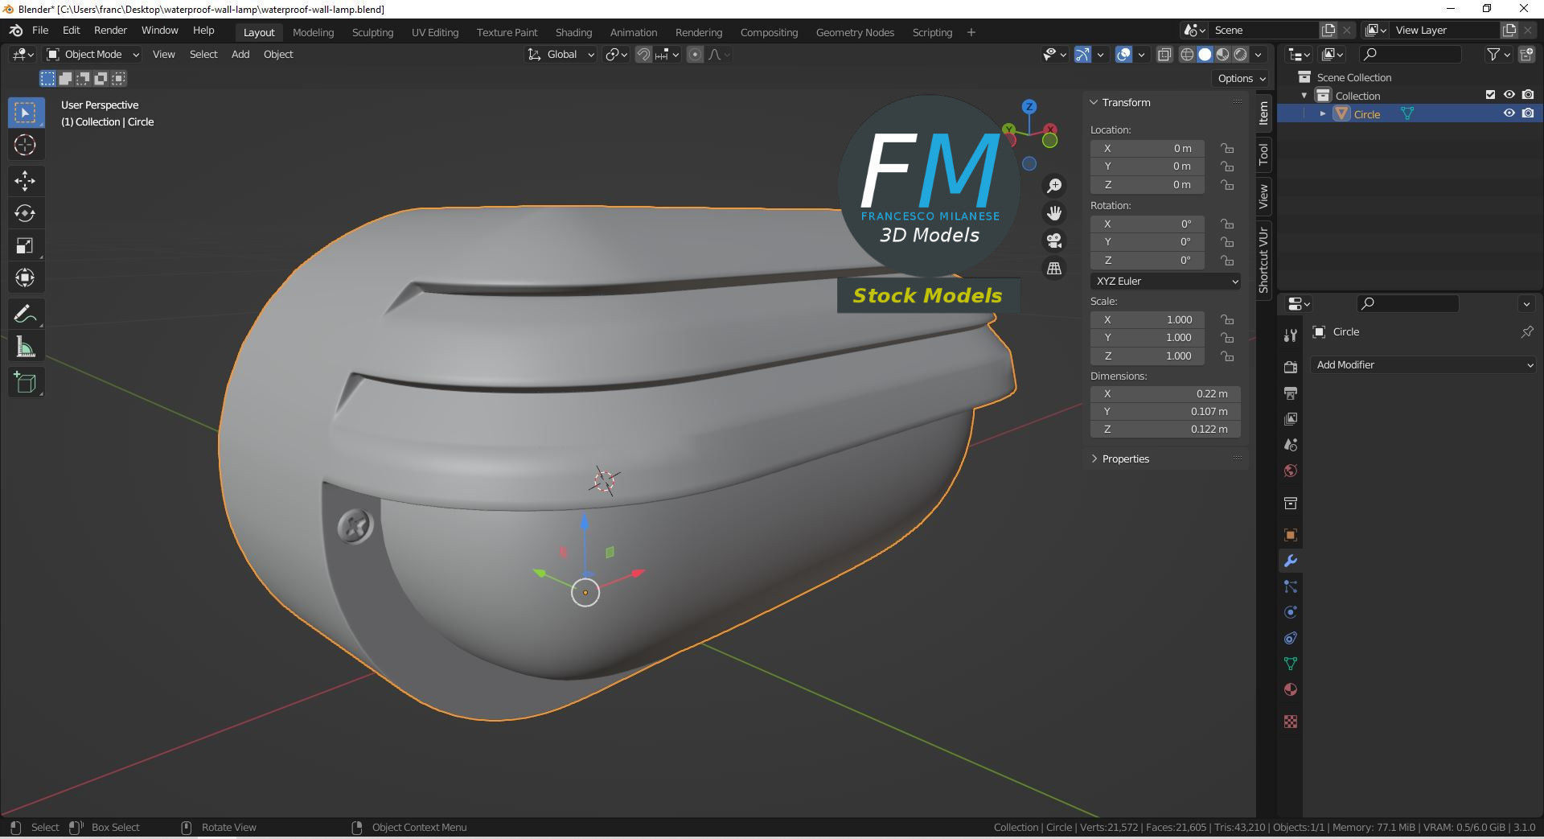Image resolution: width=1544 pixels, height=839 pixels.
Task: Click the zoom view magnifier icon
Action: [x=1053, y=186]
